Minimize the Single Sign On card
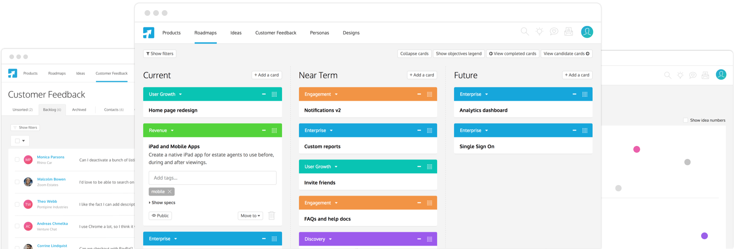Viewport: 735px width, 249px height. pyautogui.click(x=574, y=131)
